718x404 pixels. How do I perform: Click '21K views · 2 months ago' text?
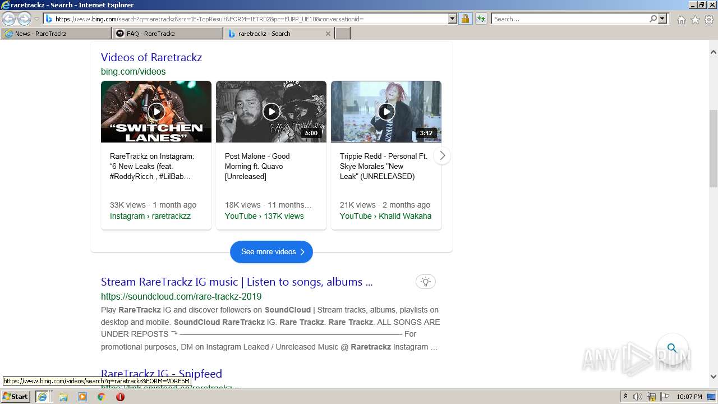pos(385,205)
